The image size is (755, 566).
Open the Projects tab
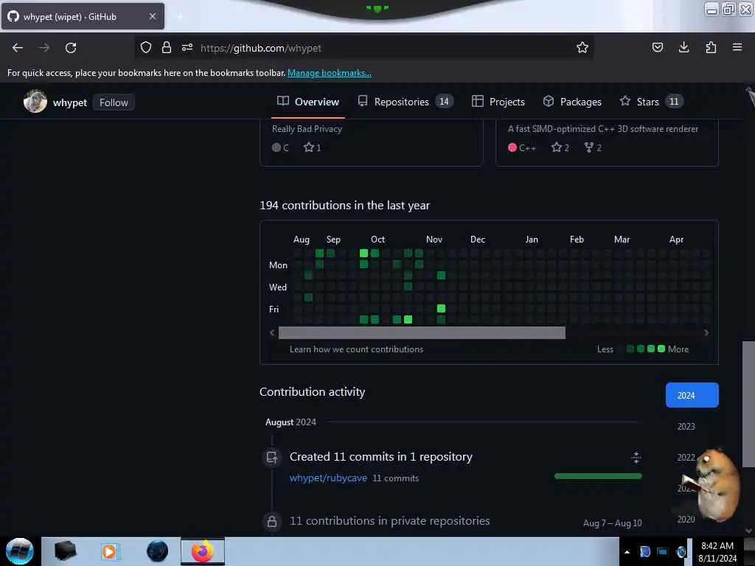coord(498,102)
